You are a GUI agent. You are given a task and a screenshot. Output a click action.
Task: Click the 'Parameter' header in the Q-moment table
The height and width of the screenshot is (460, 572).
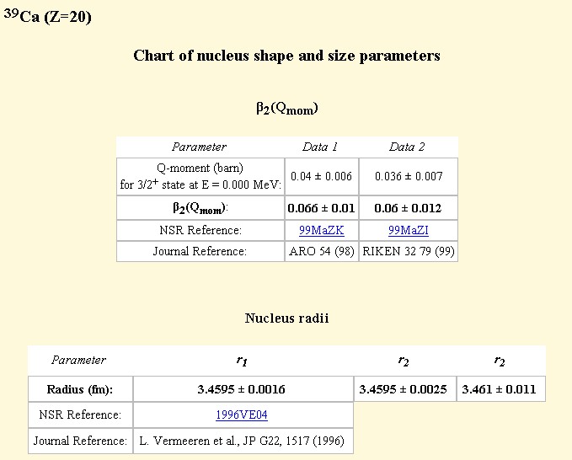coord(199,147)
